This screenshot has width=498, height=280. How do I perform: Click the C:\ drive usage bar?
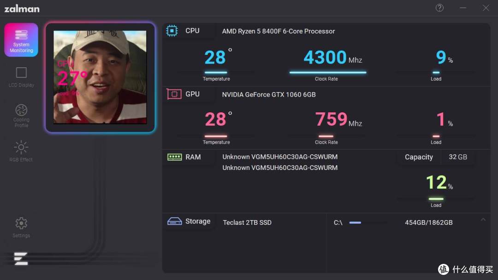(x=368, y=222)
